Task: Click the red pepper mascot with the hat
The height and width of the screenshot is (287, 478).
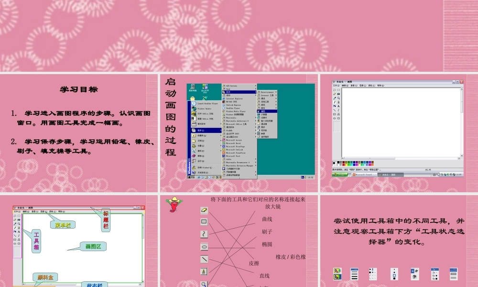Action: (x=174, y=204)
